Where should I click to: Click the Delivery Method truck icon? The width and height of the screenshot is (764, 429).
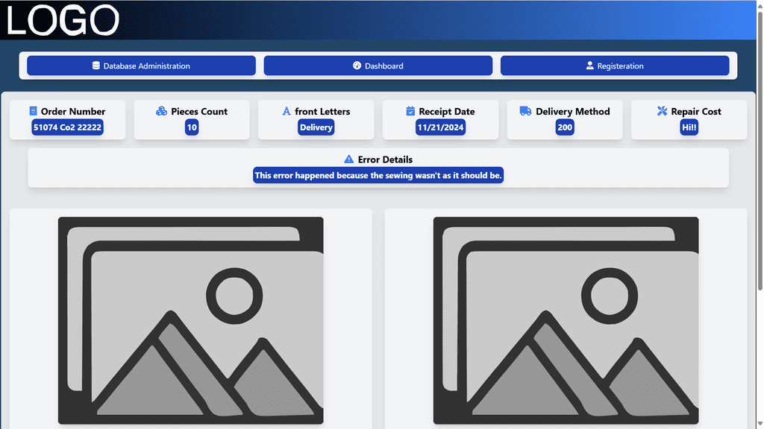click(x=525, y=111)
